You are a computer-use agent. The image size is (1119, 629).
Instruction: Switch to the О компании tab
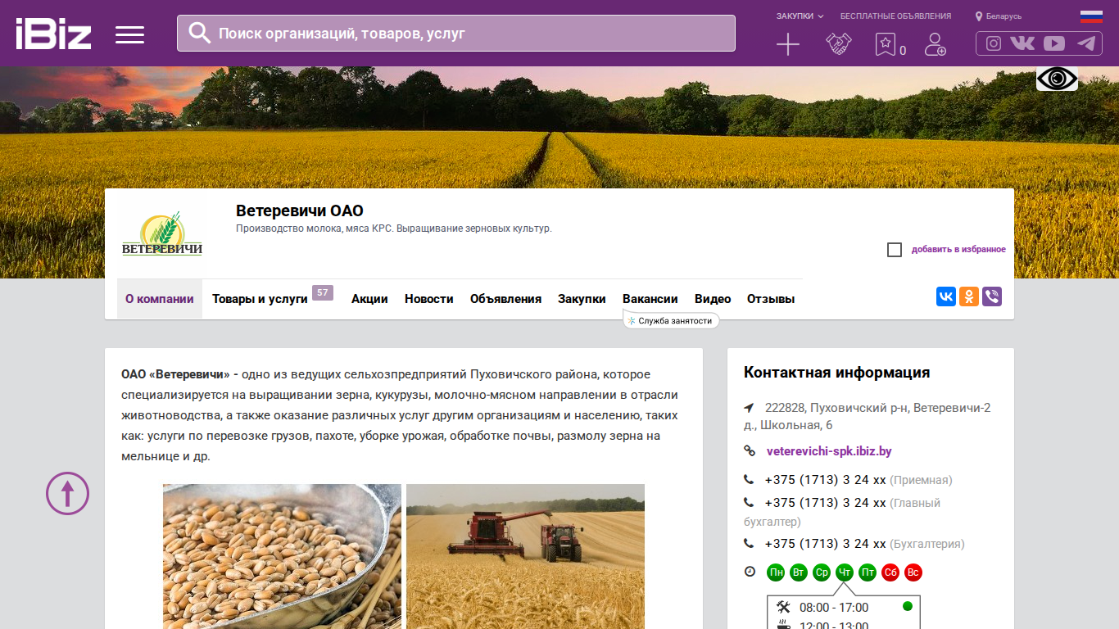point(160,299)
